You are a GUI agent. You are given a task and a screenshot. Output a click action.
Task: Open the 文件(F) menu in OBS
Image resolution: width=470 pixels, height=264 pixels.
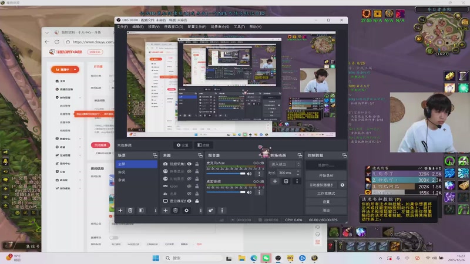coord(122,26)
